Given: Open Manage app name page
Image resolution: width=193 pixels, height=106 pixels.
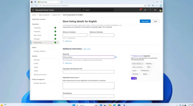Looking at the screenshot, I should (x=40, y=83).
